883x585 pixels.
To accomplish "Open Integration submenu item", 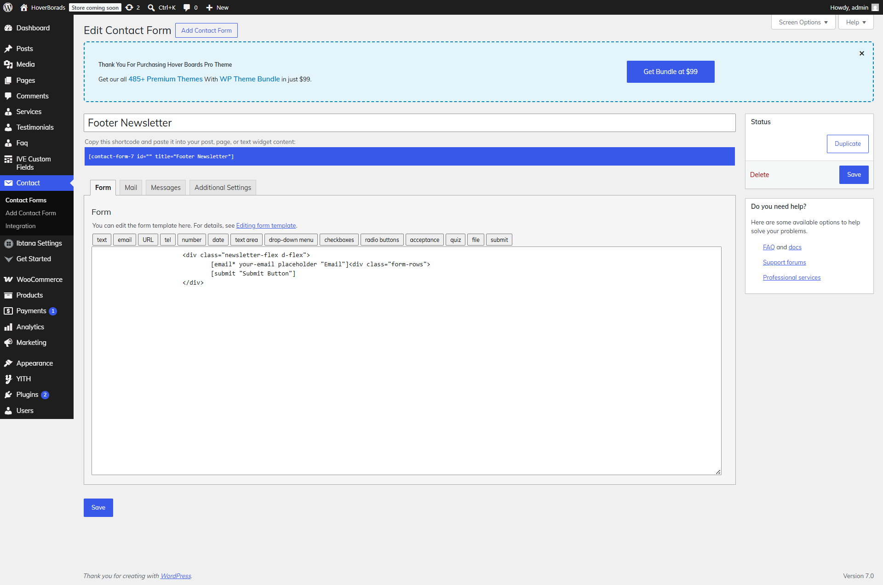I will (x=20, y=226).
